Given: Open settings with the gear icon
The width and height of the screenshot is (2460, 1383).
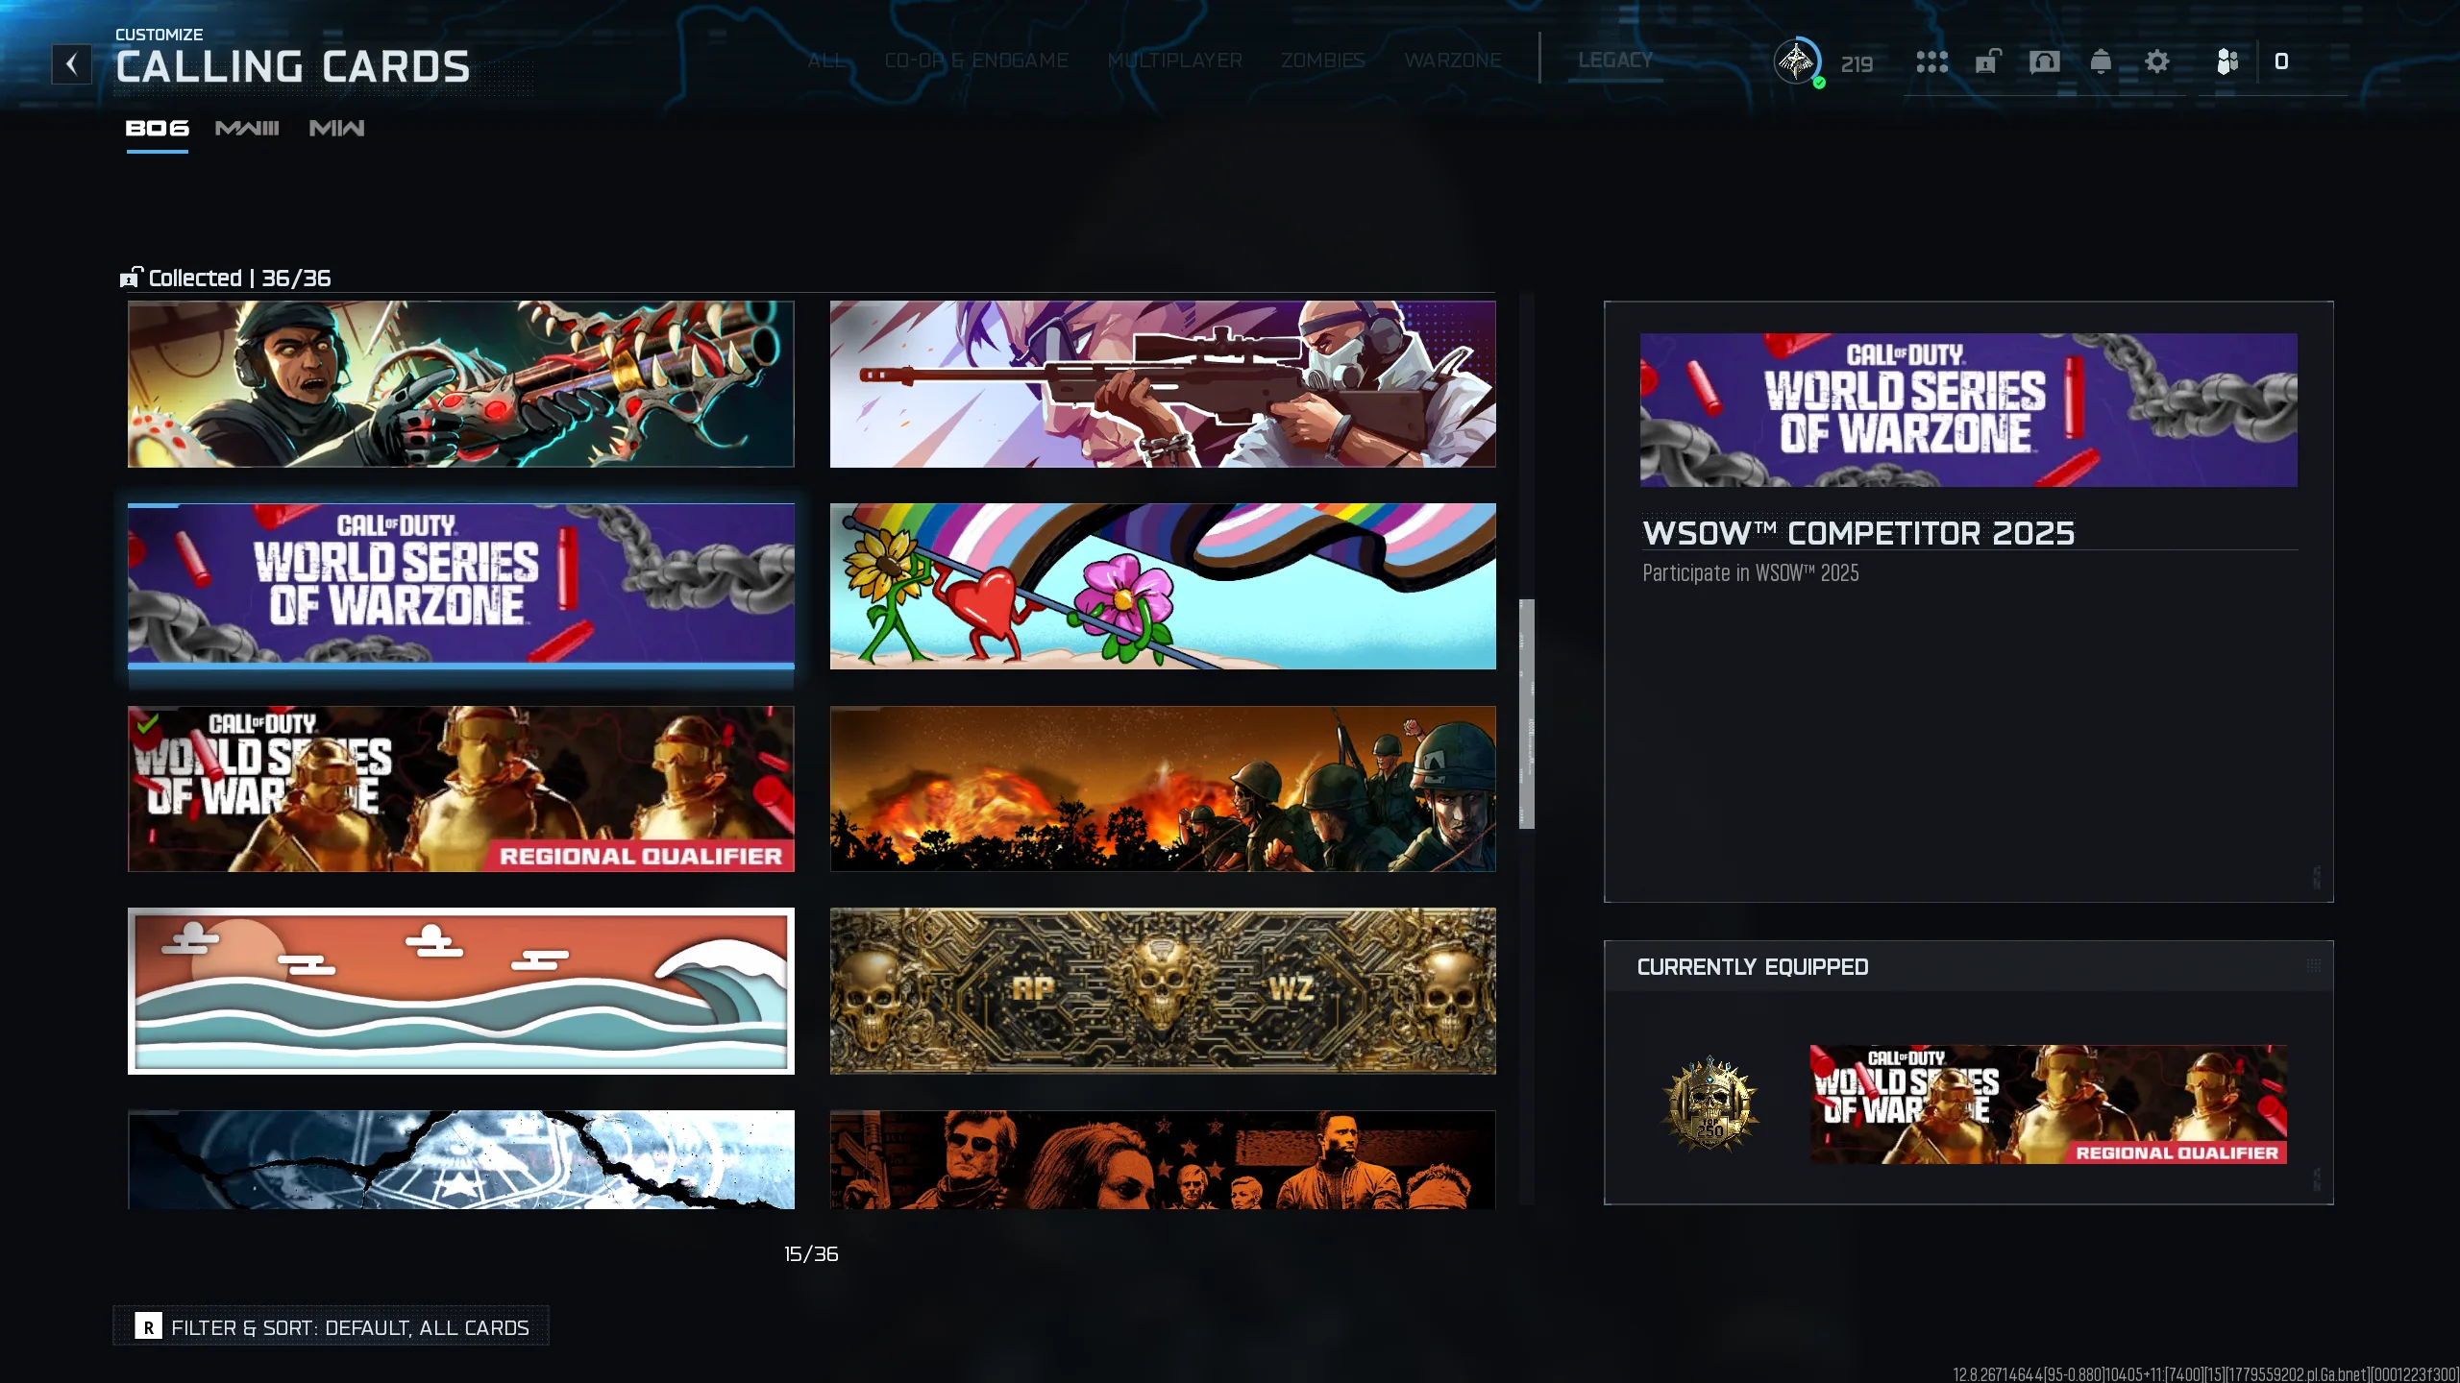Looking at the screenshot, I should (2156, 62).
